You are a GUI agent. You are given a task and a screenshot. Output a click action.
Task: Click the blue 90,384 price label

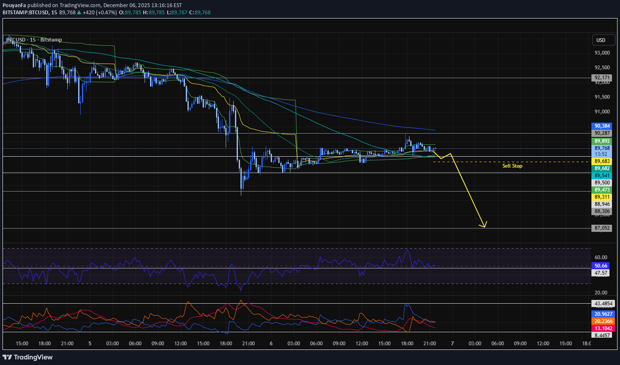pyautogui.click(x=602, y=126)
